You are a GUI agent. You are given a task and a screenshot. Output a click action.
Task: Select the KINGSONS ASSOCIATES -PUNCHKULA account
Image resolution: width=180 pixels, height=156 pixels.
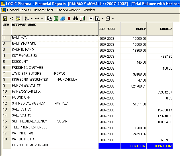coord(44,79)
